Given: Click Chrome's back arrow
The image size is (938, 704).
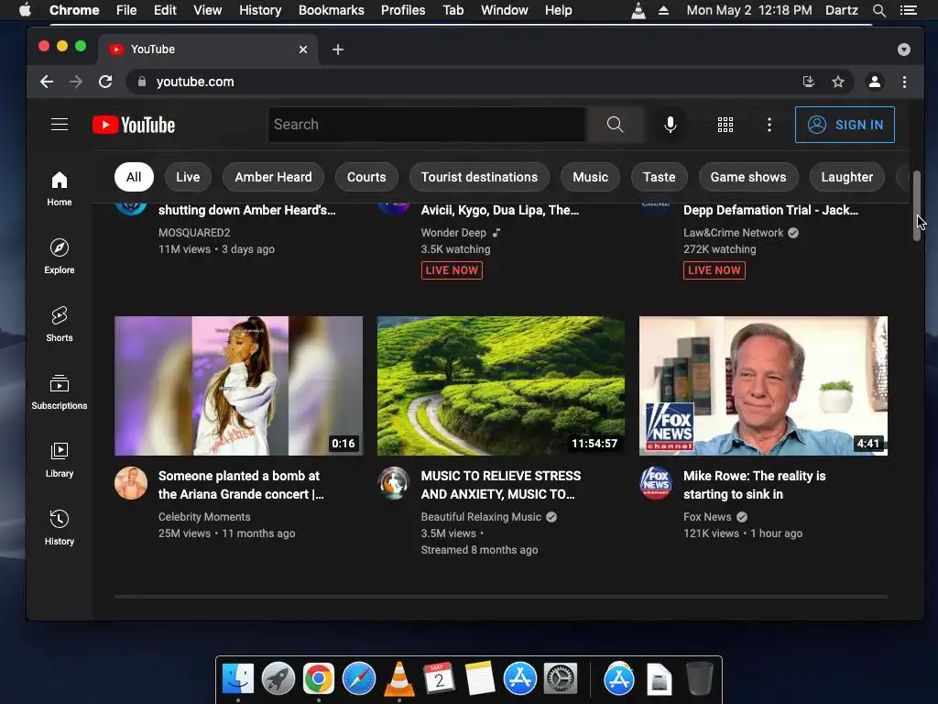Looking at the screenshot, I should (x=47, y=82).
